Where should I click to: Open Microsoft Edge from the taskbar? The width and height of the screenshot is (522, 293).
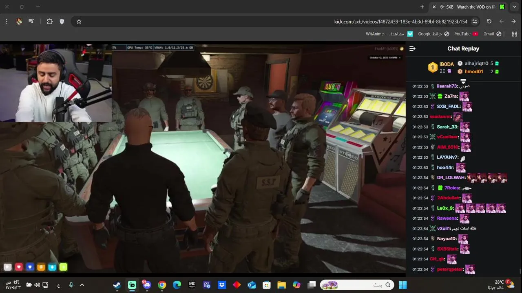point(177,285)
